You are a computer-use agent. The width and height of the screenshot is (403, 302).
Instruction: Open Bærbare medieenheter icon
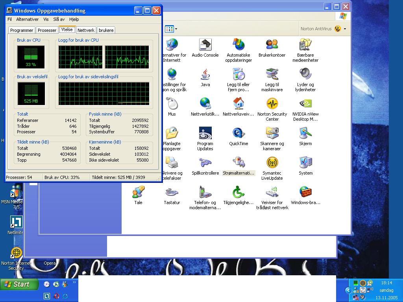pyautogui.click(x=305, y=50)
